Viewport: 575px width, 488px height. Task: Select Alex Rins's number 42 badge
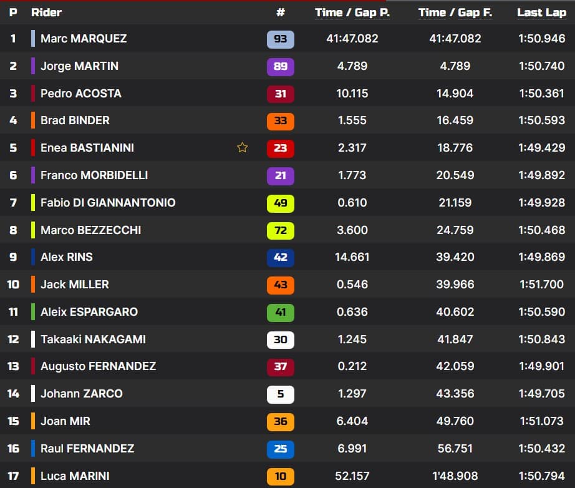(280, 258)
